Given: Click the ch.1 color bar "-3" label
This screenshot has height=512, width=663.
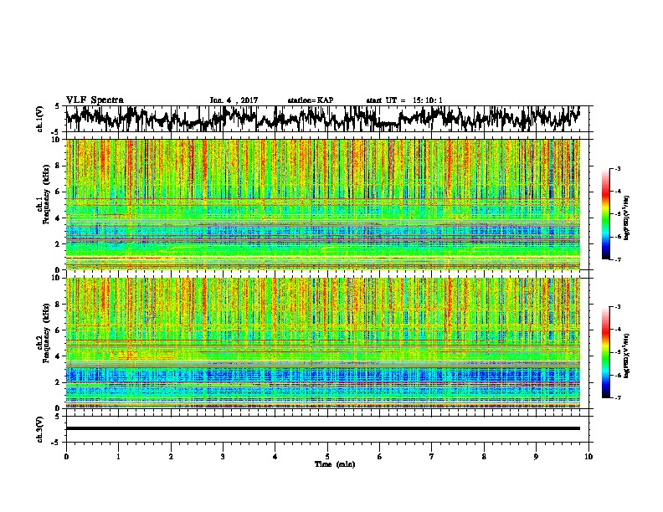Looking at the screenshot, I should (x=618, y=169).
